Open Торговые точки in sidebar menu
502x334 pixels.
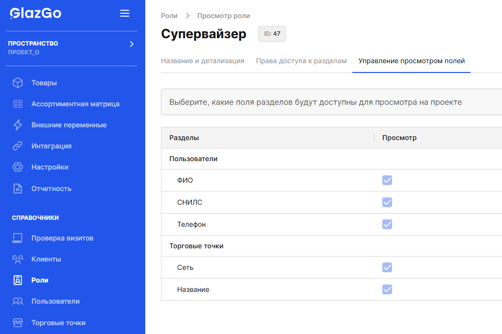(x=58, y=323)
